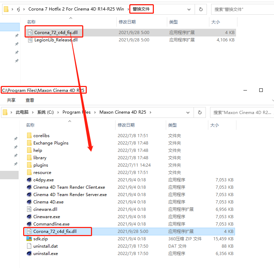This screenshot has width=274, height=268.
Task: Click the corelibs folder icon
Action: coord(29,135)
